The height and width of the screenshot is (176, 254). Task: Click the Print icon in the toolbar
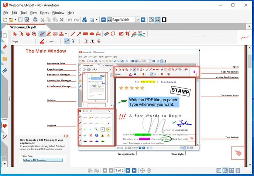pyautogui.click(x=35, y=20)
